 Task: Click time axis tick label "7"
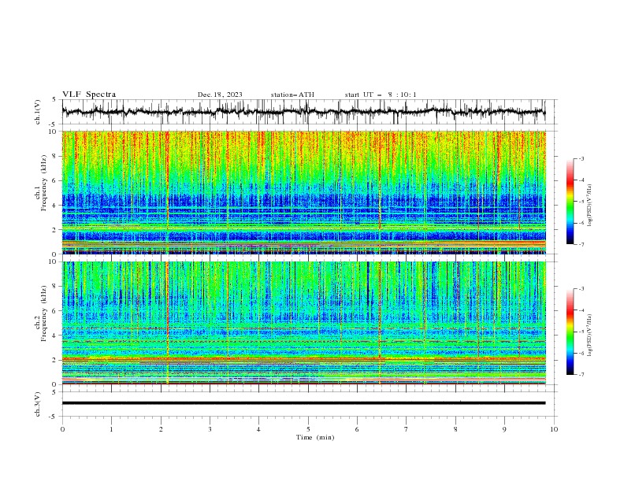tap(407, 429)
